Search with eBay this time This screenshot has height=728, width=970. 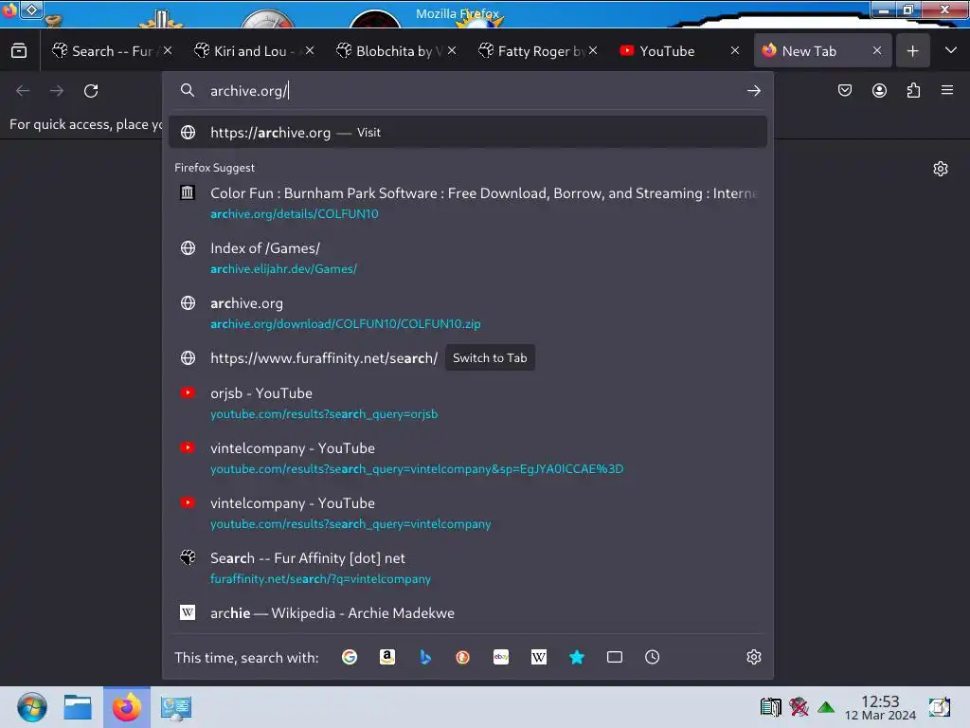tap(501, 657)
